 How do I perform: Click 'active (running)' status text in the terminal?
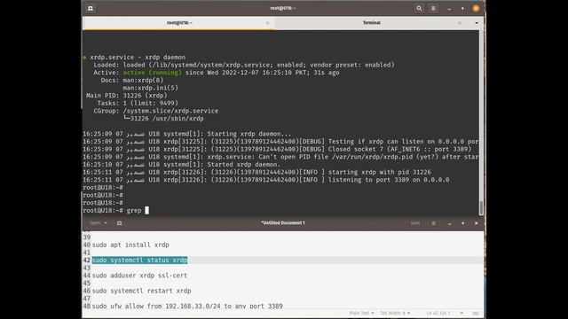[152, 73]
